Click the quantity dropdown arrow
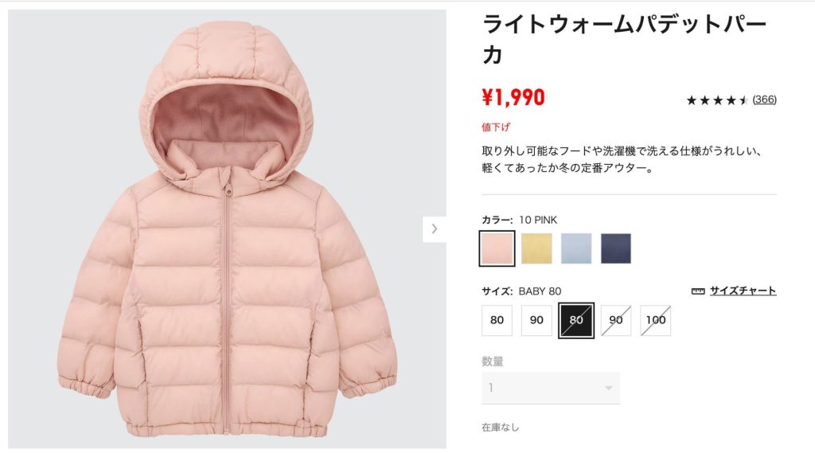Screen dimensions: 815x453 coord(608,388)
